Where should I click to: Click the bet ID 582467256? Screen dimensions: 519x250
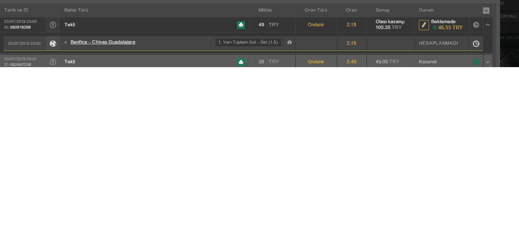coord(20,64)
